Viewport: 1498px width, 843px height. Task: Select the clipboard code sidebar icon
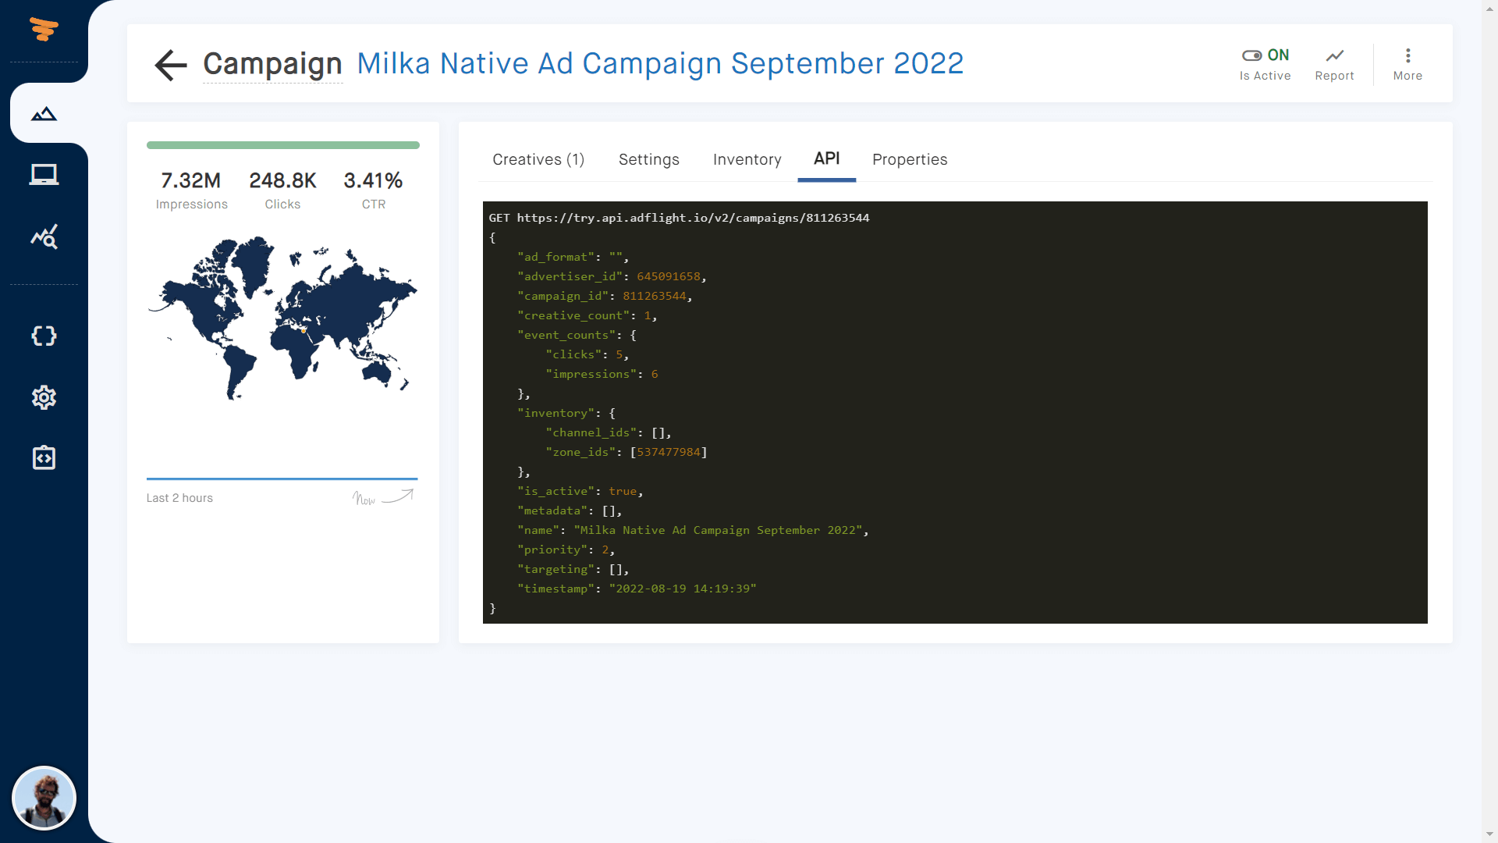44,457
